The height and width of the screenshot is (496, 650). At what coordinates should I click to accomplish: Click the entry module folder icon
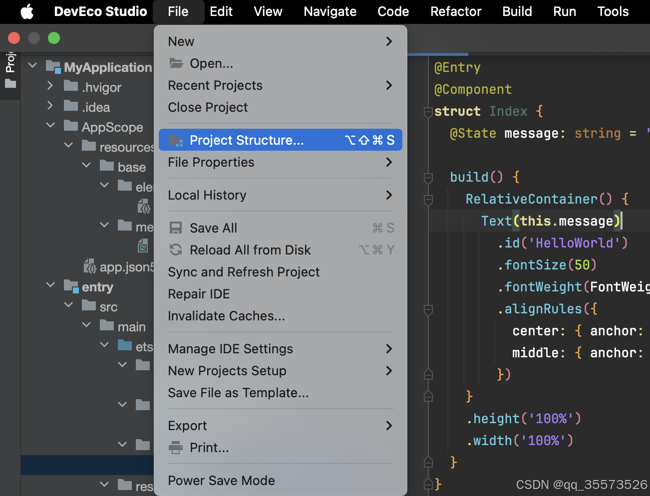(71, 286)
